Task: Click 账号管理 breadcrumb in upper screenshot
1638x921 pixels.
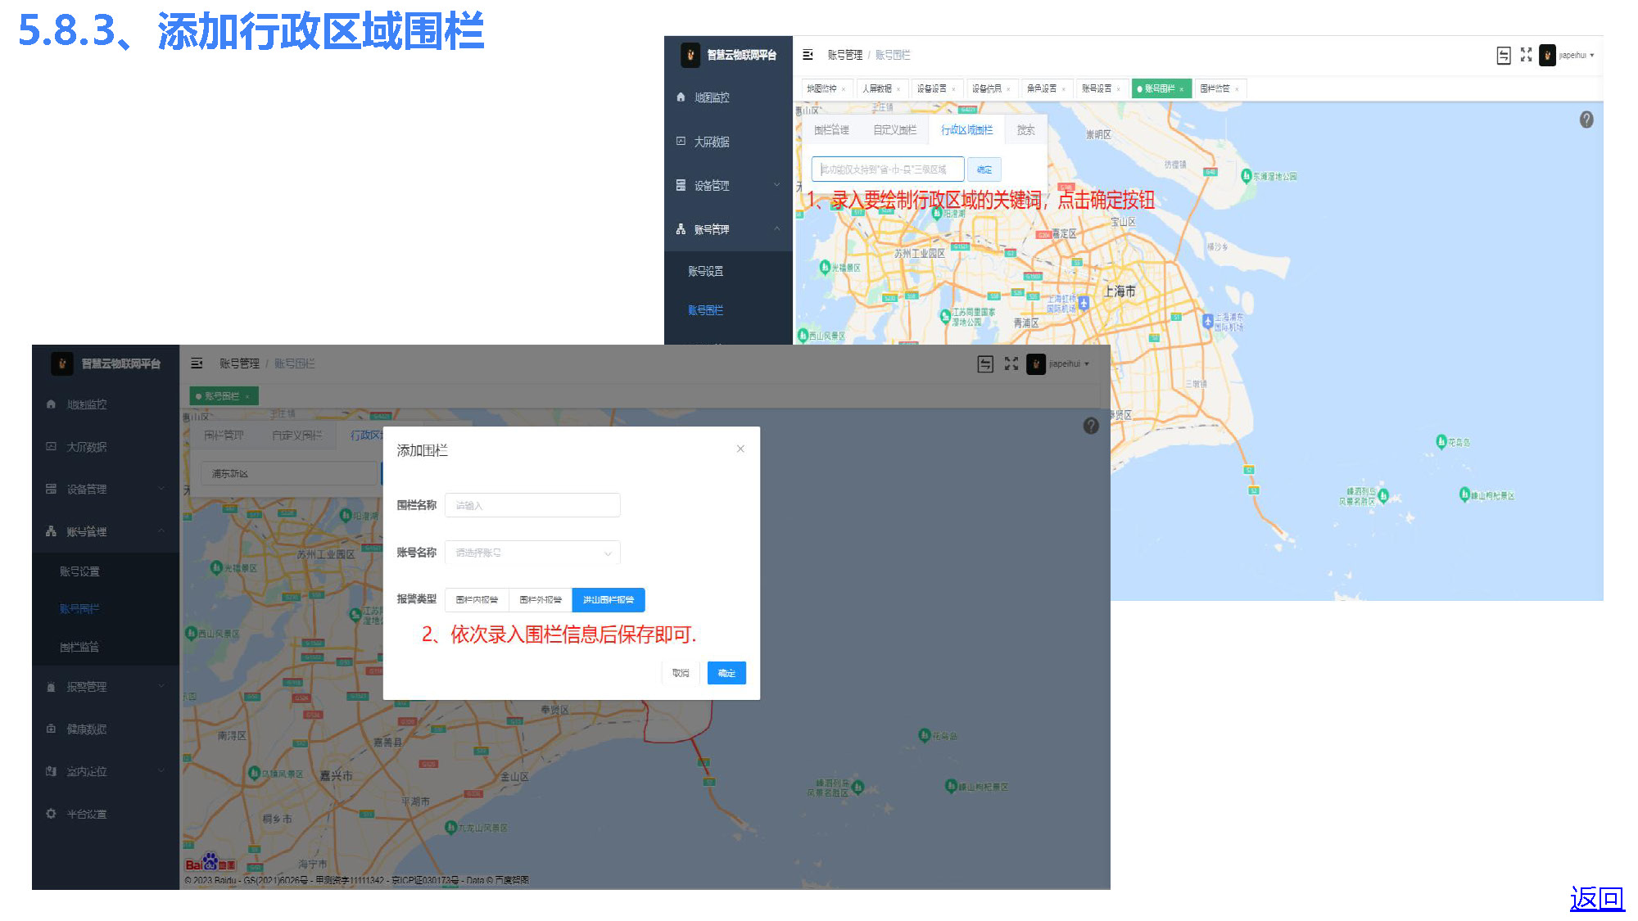Action: click(x=844, y=55)
